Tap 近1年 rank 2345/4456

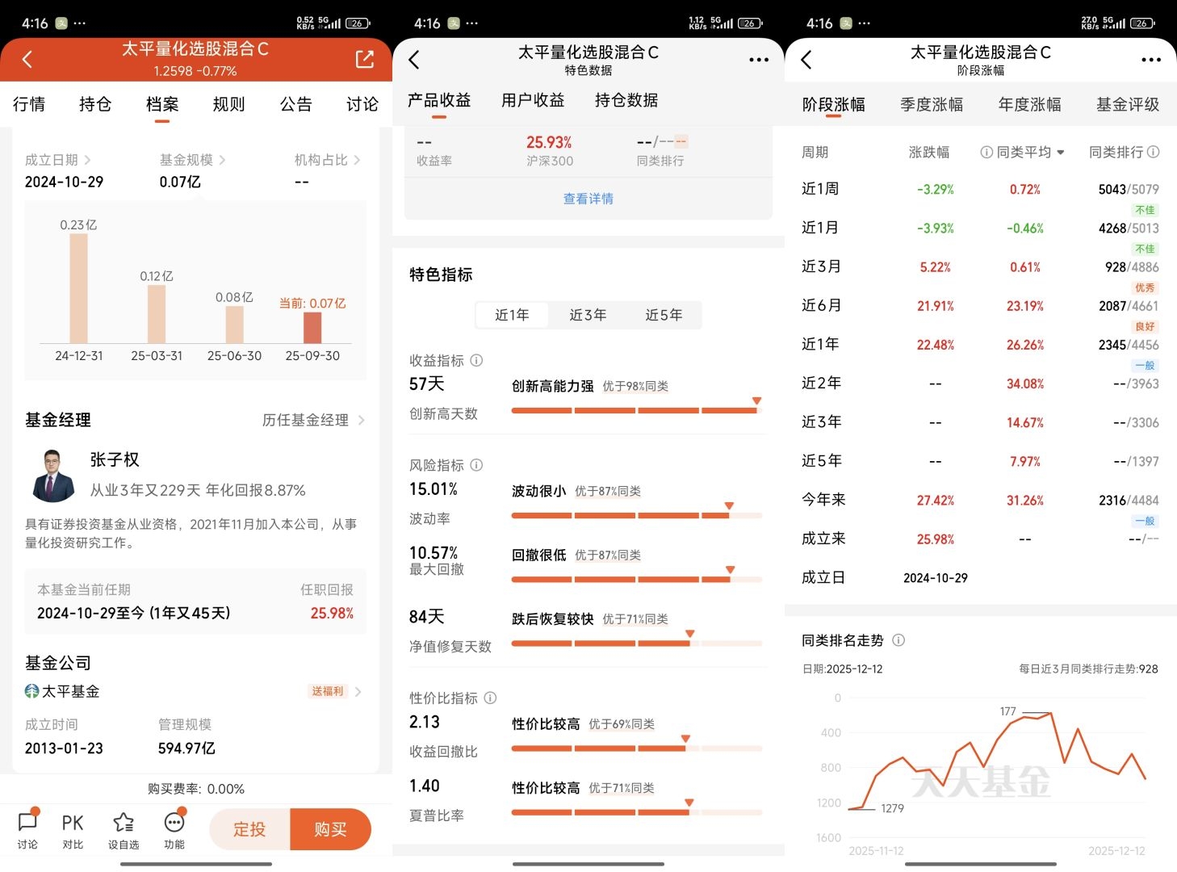tap(1129, 345)
